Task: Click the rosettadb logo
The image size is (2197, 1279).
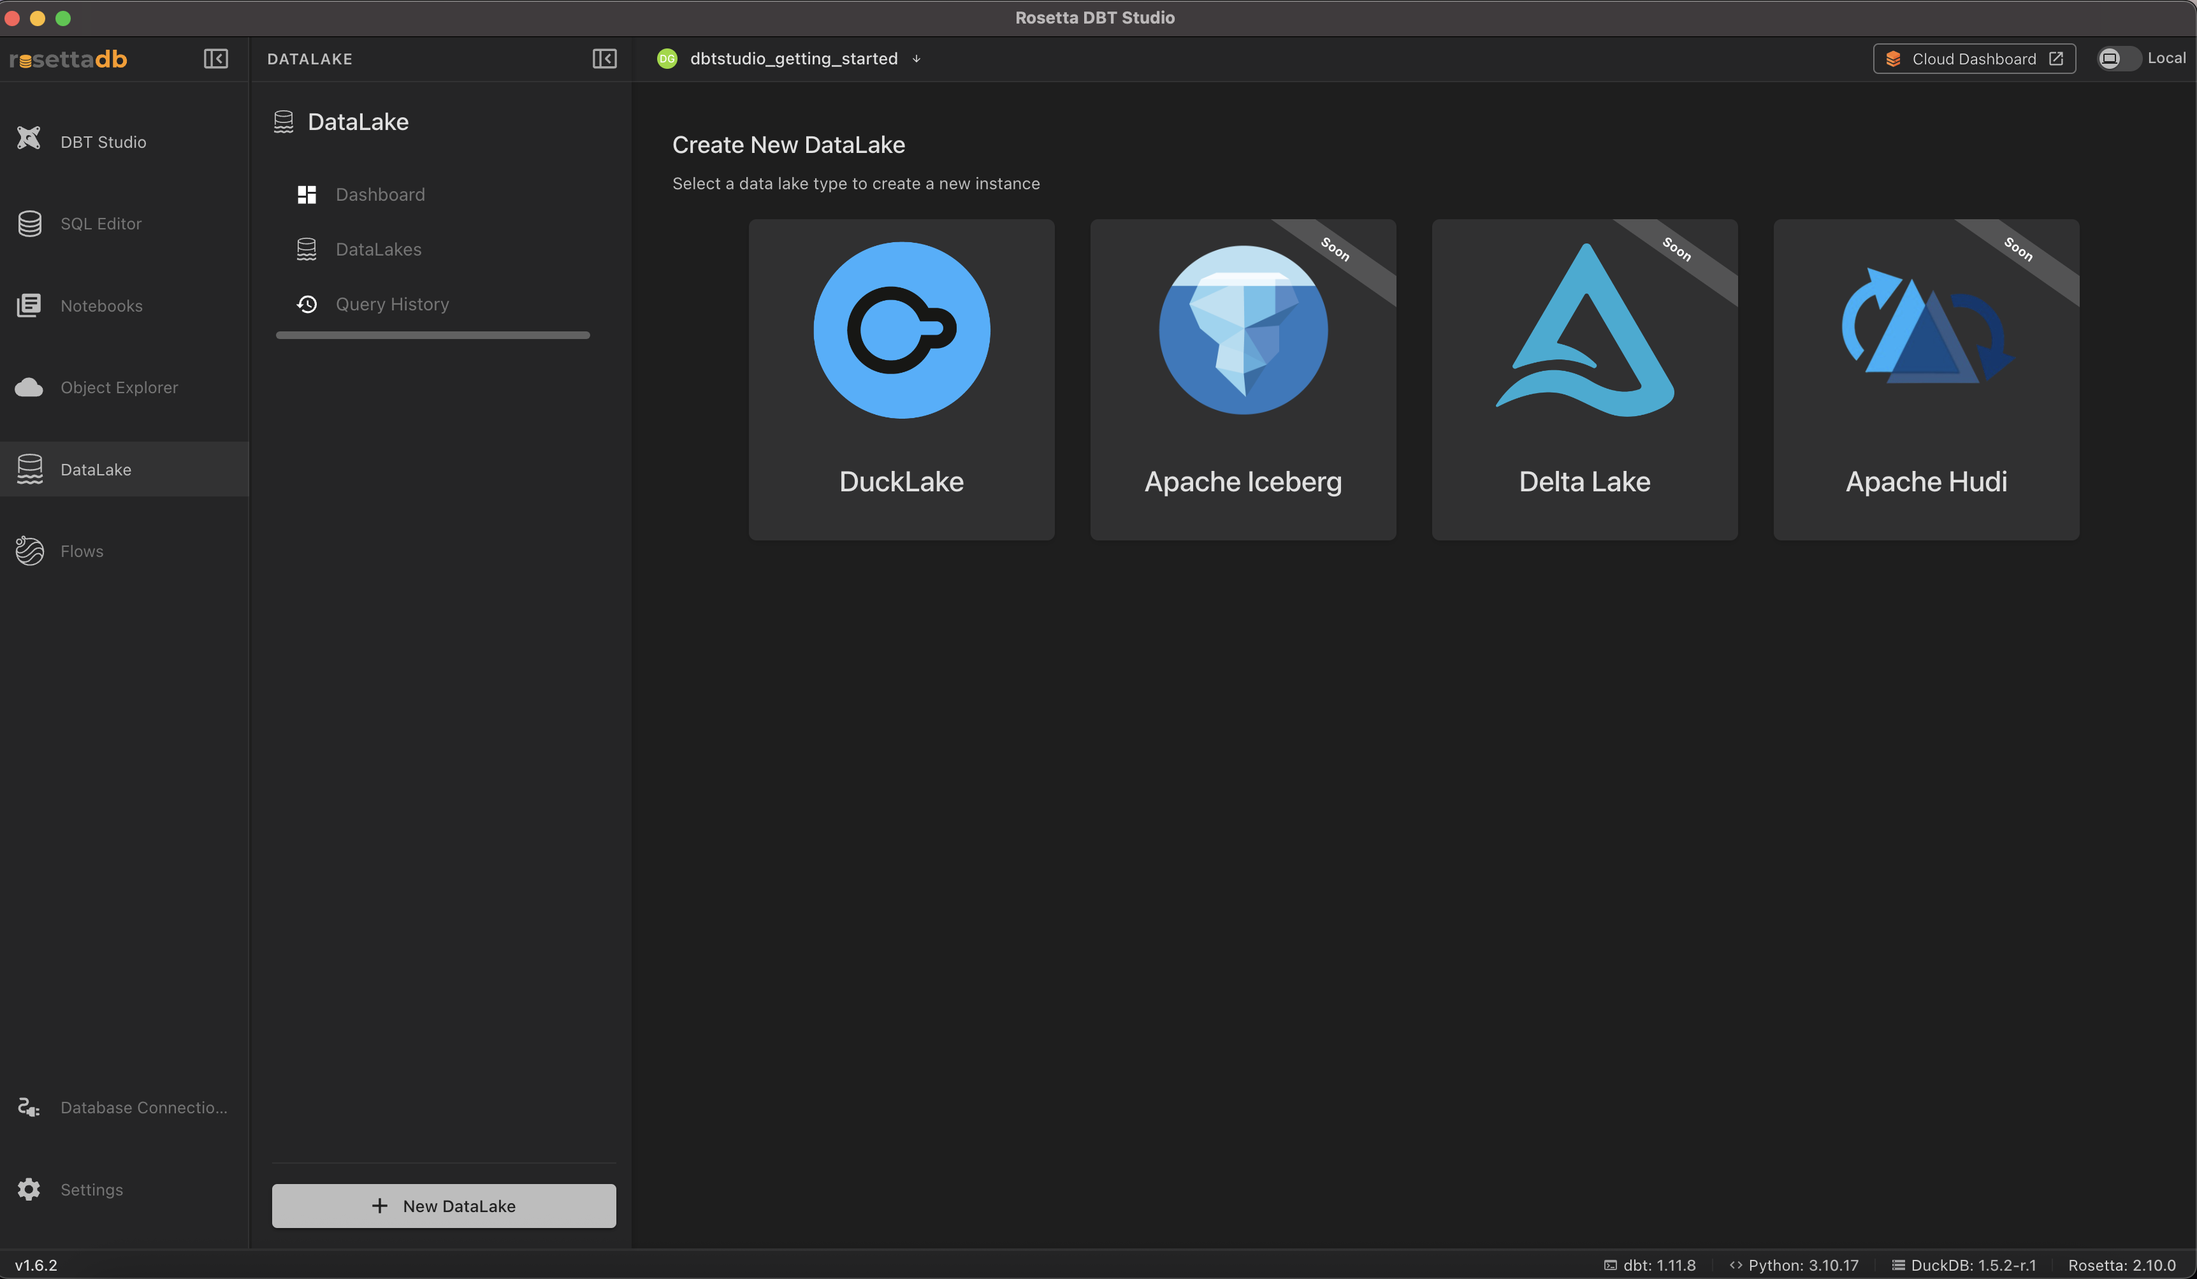Action: [68, 59]
